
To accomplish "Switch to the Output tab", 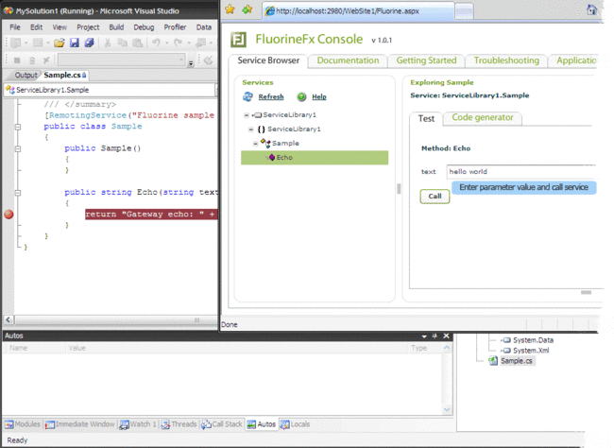I will (x=26, y=75).
